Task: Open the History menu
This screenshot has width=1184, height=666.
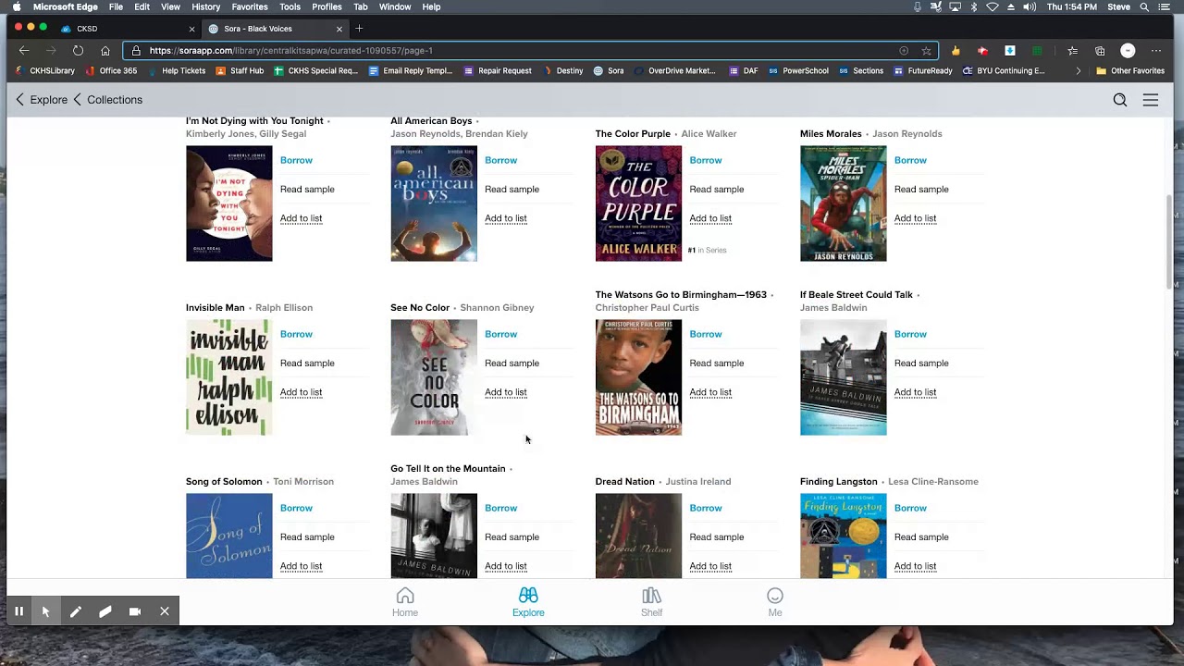Action: [x=205, y=6]
